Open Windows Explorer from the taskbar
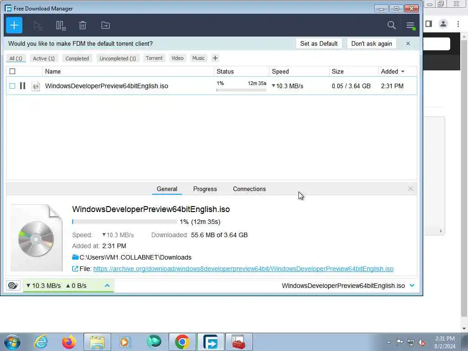 pyautogui.click(x=97, y=342)
